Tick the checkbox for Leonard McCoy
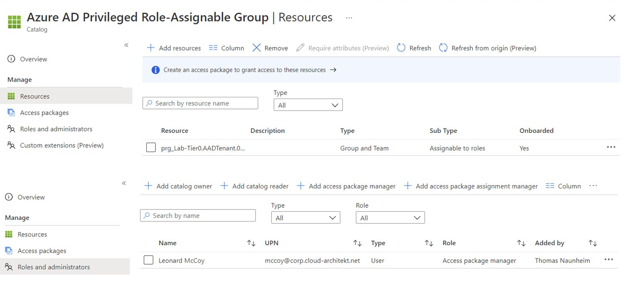This screenshot has height=287, width=626. (148, 260)
